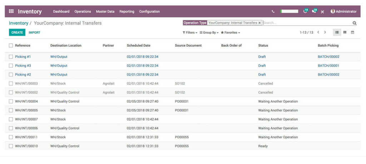Select the WH/INT/00002 row checkbox
This screenshot has height=164, width=366.
pos(11,93)
